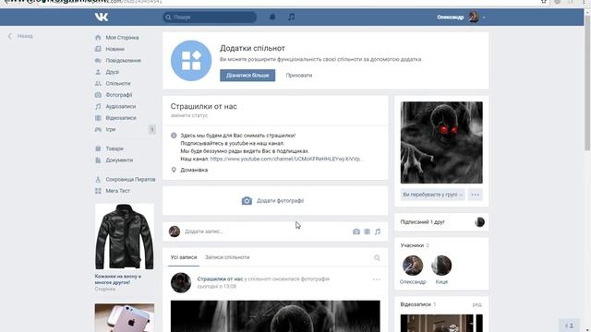Switch to Записи спільноти tab
This screenshot has height=332, width=591.
pos(227,257)
